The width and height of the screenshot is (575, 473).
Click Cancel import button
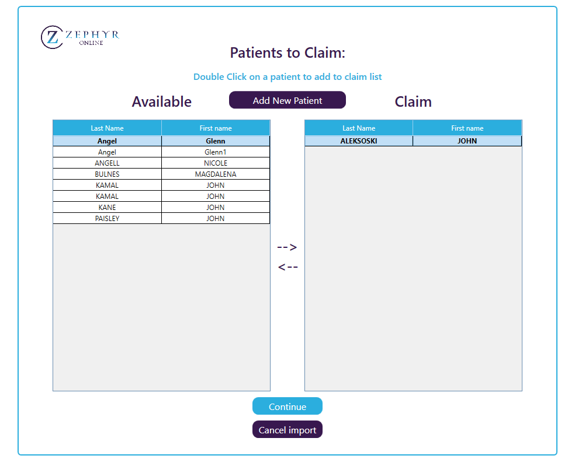(287, 430)
